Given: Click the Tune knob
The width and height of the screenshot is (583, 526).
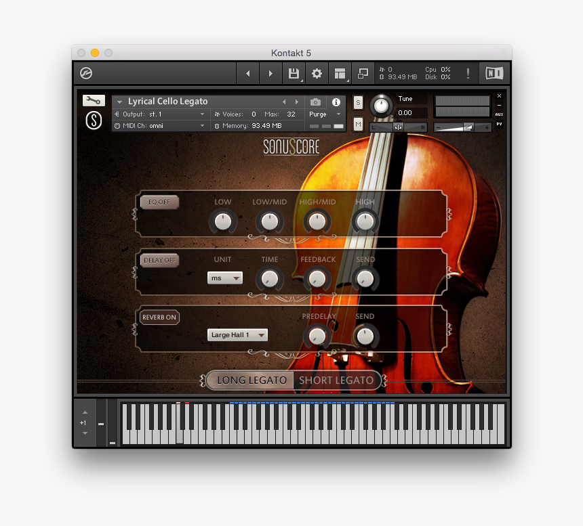Looking at the screenshot, I should click(381, 106).
